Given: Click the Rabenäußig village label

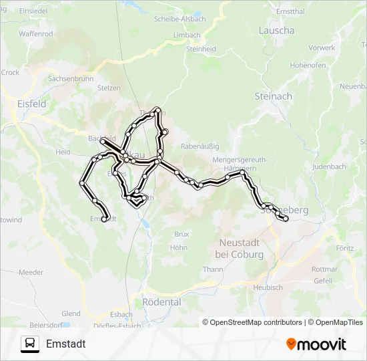Looking at the screenshot, I should pyautogui.click(x=200, y=146).
